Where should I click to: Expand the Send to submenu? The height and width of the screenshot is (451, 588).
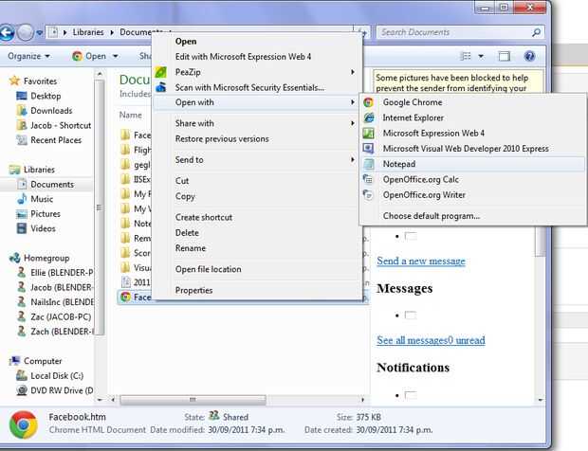(353, 159)
